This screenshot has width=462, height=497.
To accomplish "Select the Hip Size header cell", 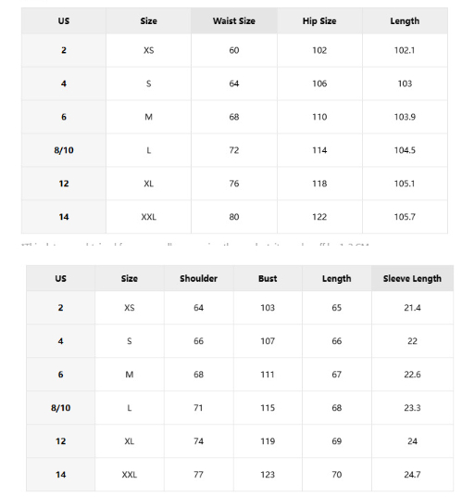I will pos(319,21).
